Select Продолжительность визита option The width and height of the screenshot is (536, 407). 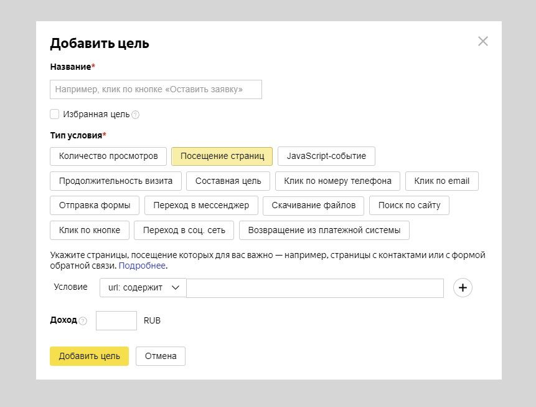coord(116,181)
